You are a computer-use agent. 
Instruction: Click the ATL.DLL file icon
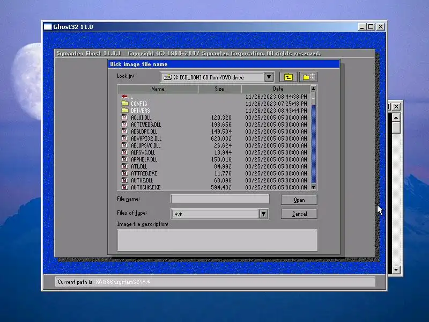125,166
